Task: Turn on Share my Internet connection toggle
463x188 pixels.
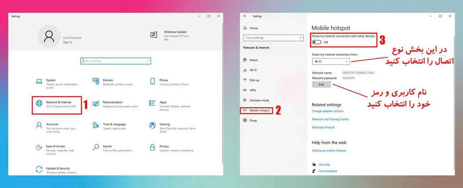Action: pyautogui.click(x=317, y=42)
